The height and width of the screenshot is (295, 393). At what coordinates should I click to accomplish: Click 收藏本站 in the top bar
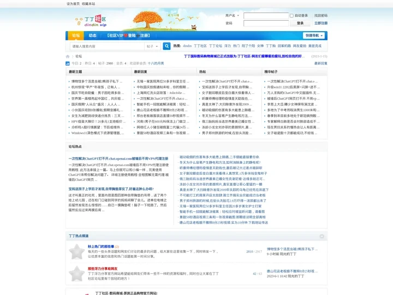click(x=88, y=4)
